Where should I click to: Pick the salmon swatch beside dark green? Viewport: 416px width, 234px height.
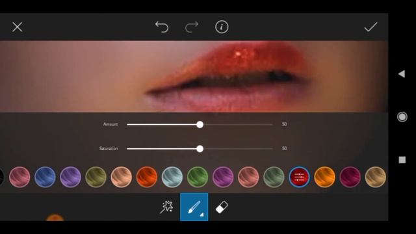(x=248, y=177)
